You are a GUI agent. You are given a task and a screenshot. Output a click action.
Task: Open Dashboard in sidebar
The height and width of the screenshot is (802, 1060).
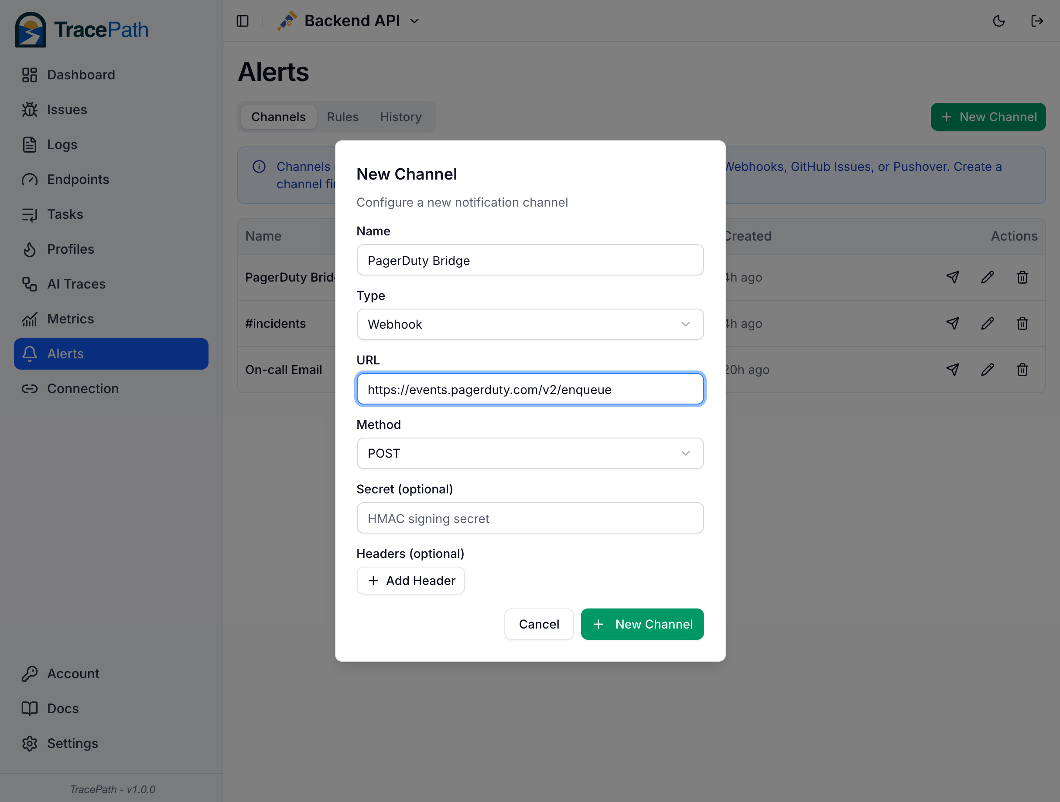click(x=111, y=75)
